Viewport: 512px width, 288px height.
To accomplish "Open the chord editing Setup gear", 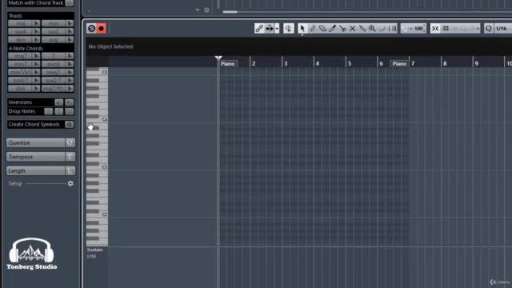I will [70, 183].
